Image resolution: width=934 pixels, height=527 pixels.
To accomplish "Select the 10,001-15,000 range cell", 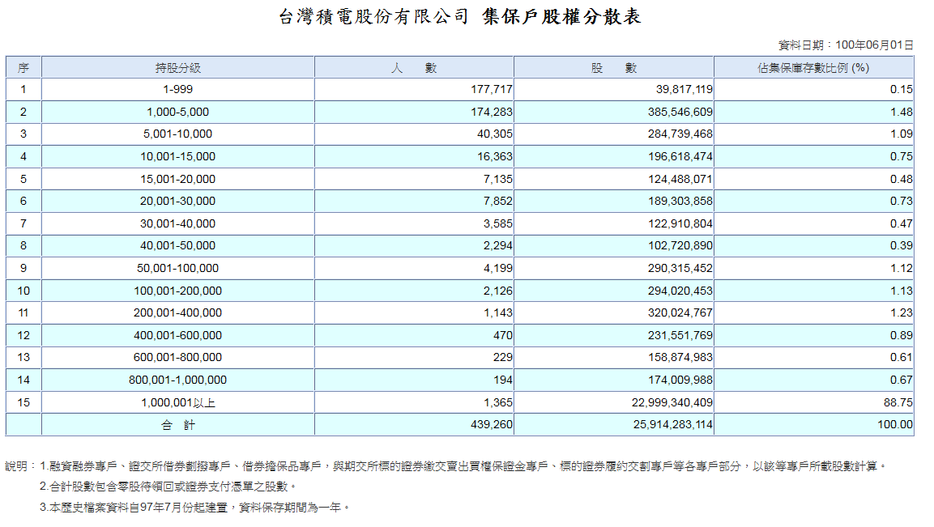I will (177, 156).
